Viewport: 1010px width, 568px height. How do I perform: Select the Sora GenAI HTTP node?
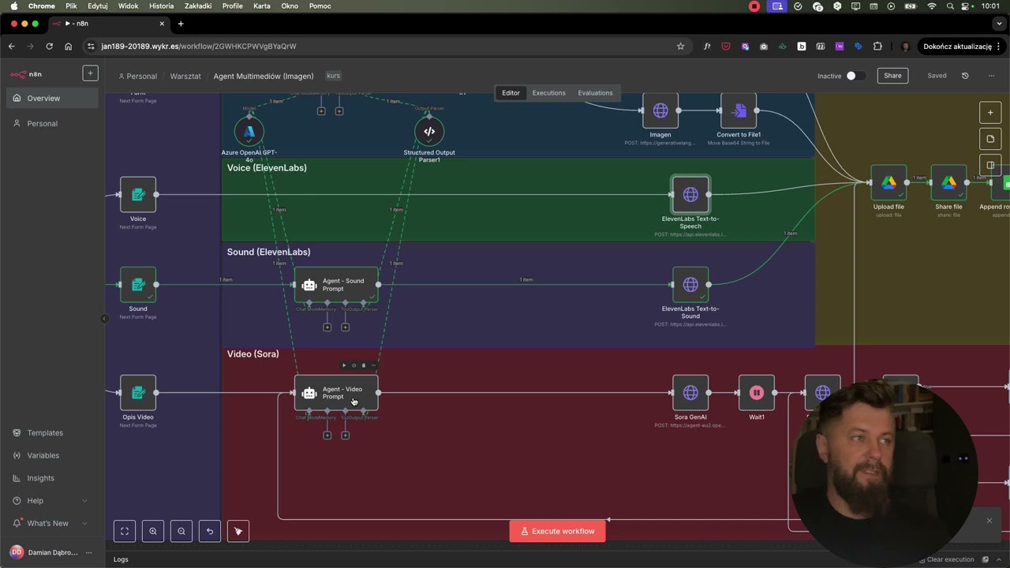point(690,392)
